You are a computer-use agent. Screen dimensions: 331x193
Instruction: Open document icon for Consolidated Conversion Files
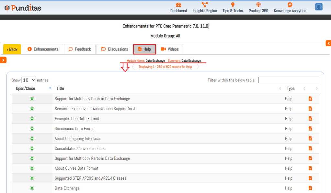coord(310,148)
